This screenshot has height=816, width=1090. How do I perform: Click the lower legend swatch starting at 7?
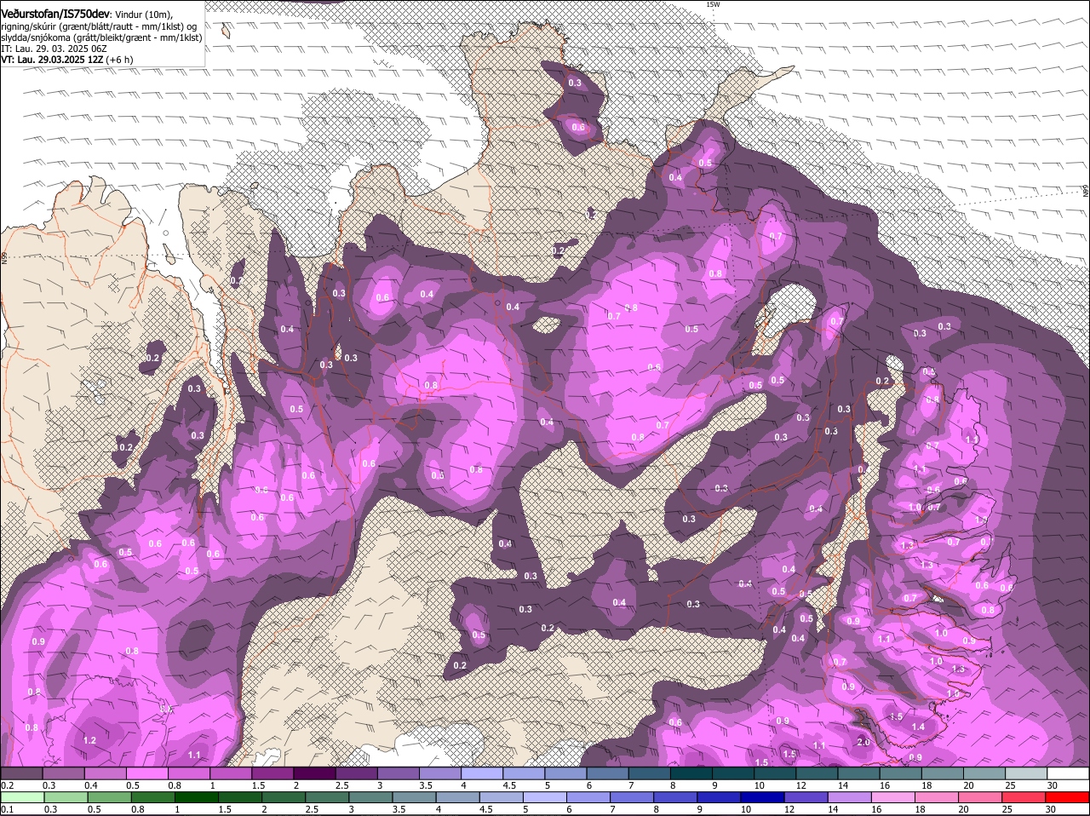633,797
